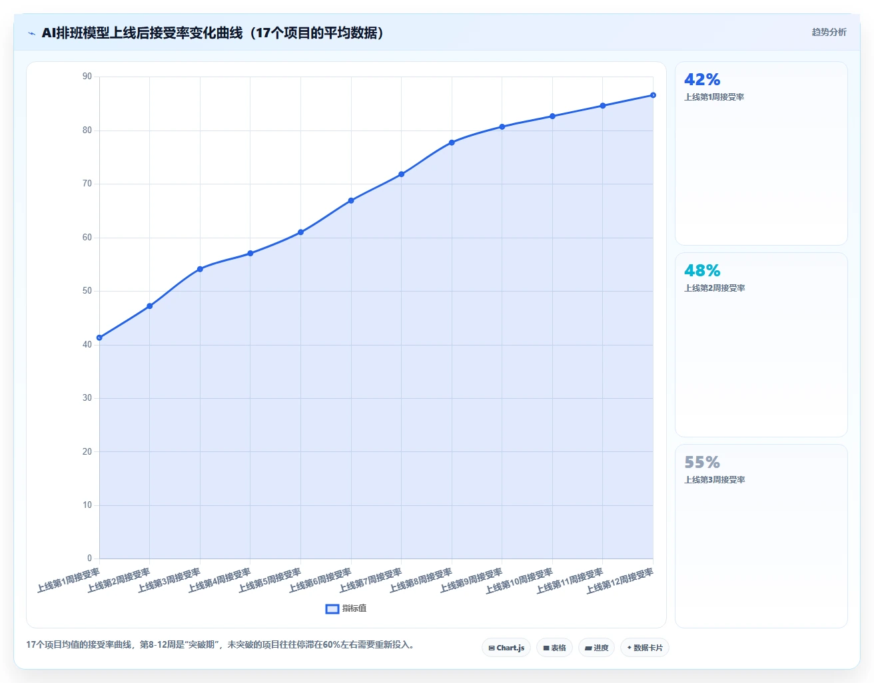Click the 表格 tag
The image size is (874, 683).
554,648
